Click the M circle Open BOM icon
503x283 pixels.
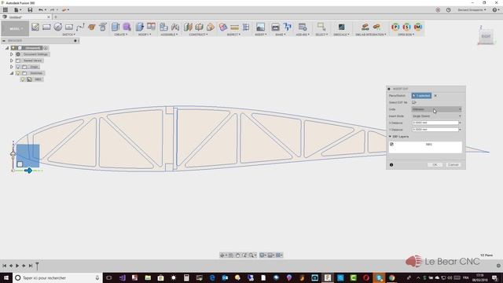[x=418, y=27]
